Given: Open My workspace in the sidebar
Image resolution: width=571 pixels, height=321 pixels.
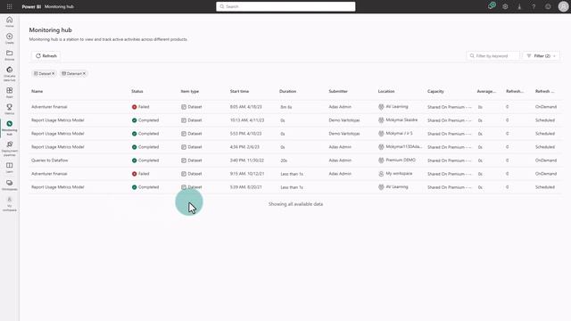Looking at the screenshot, I should (x=10, y=204).
